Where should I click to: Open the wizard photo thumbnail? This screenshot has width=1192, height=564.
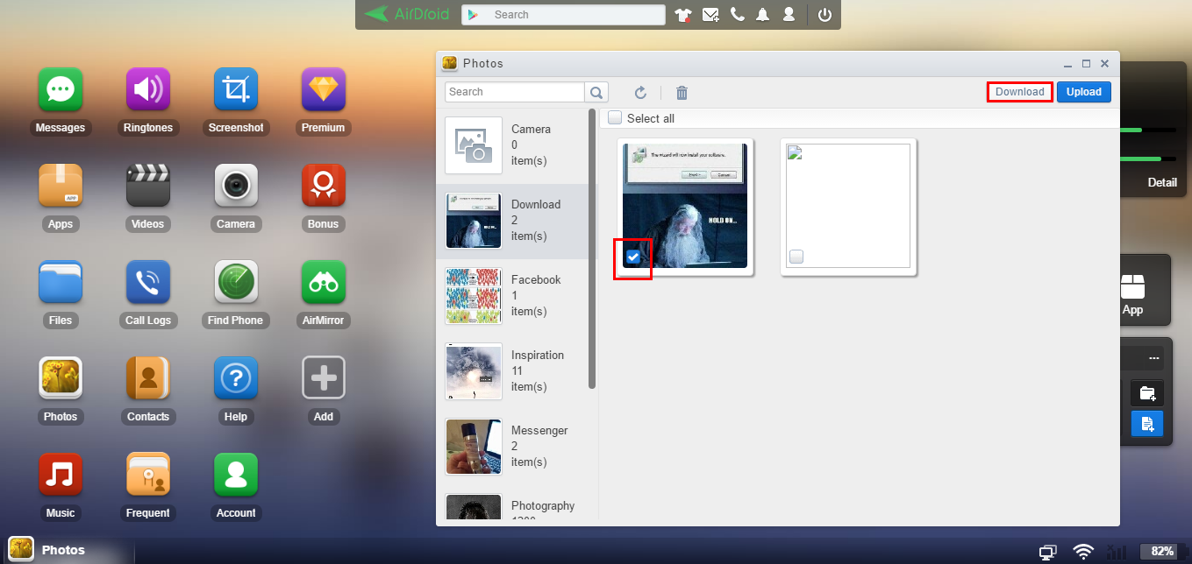tap(685, 206)
